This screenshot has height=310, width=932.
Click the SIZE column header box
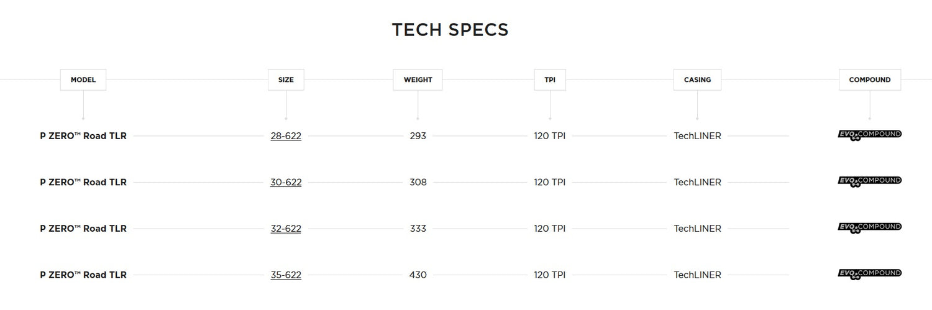tap(286, 80)
